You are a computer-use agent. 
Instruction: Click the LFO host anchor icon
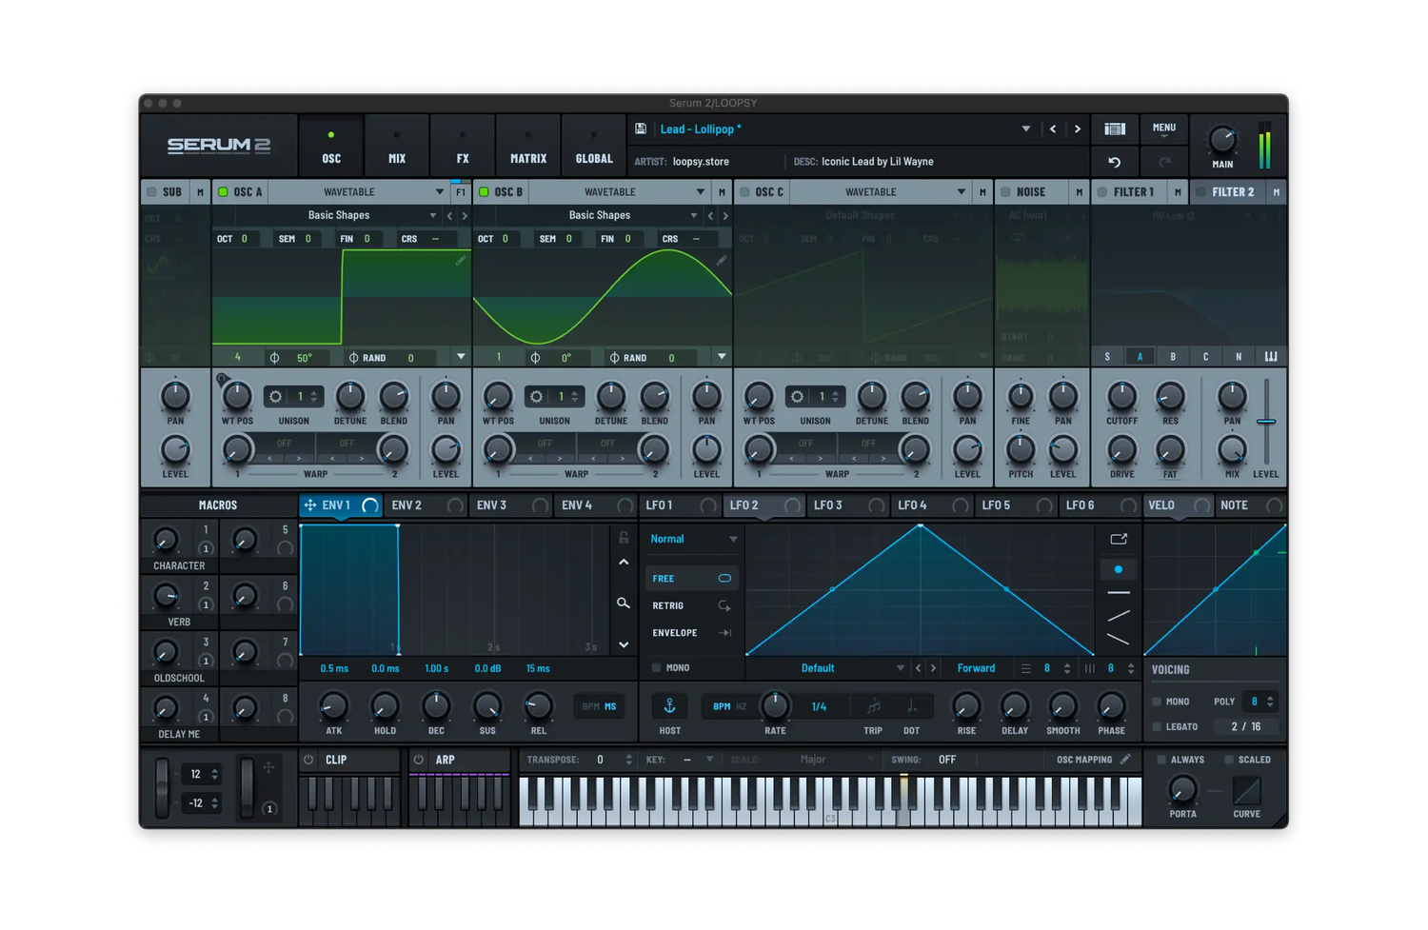pyautogui.click(x=669, y=706)
